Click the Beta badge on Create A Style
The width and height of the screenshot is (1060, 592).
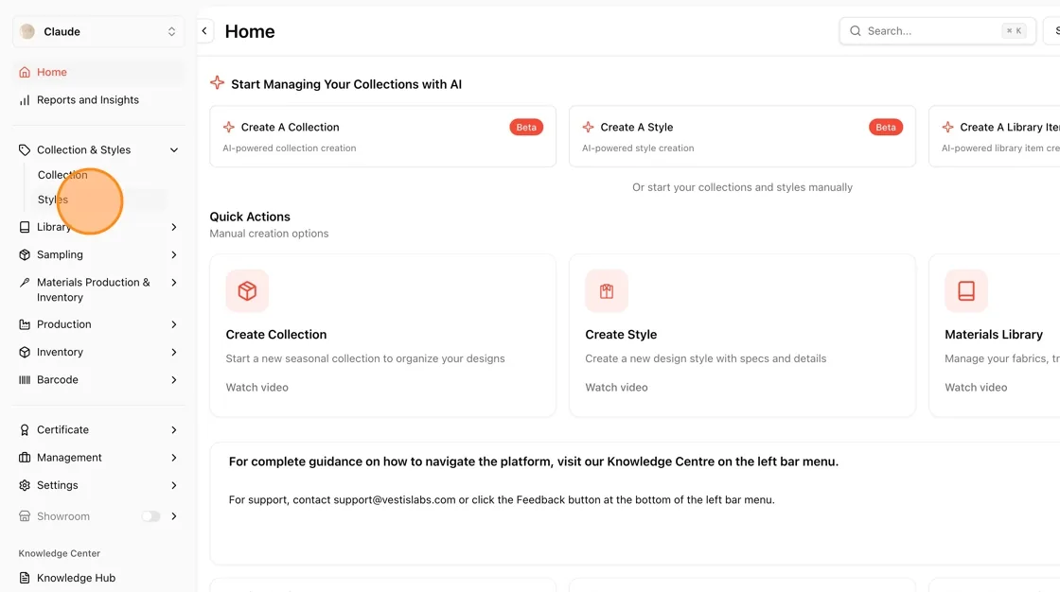[x=886, y=127]
